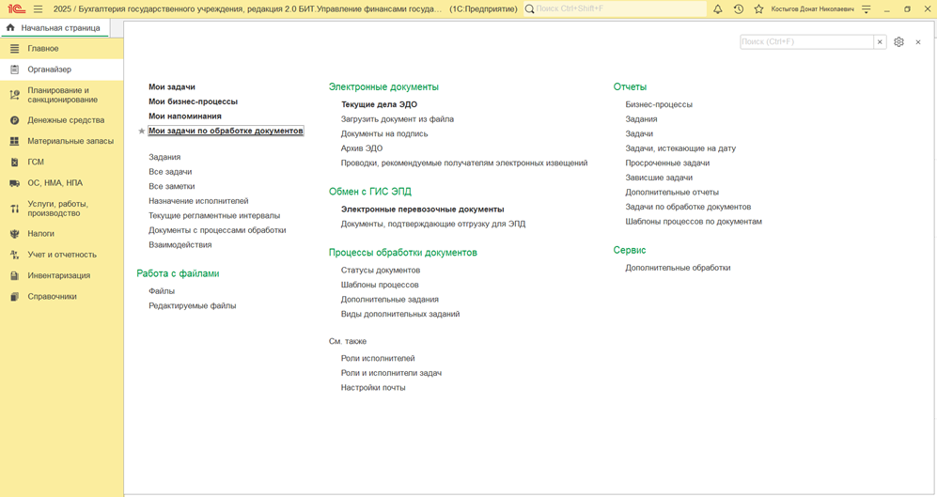Open history clock icon

click(739, 9)
